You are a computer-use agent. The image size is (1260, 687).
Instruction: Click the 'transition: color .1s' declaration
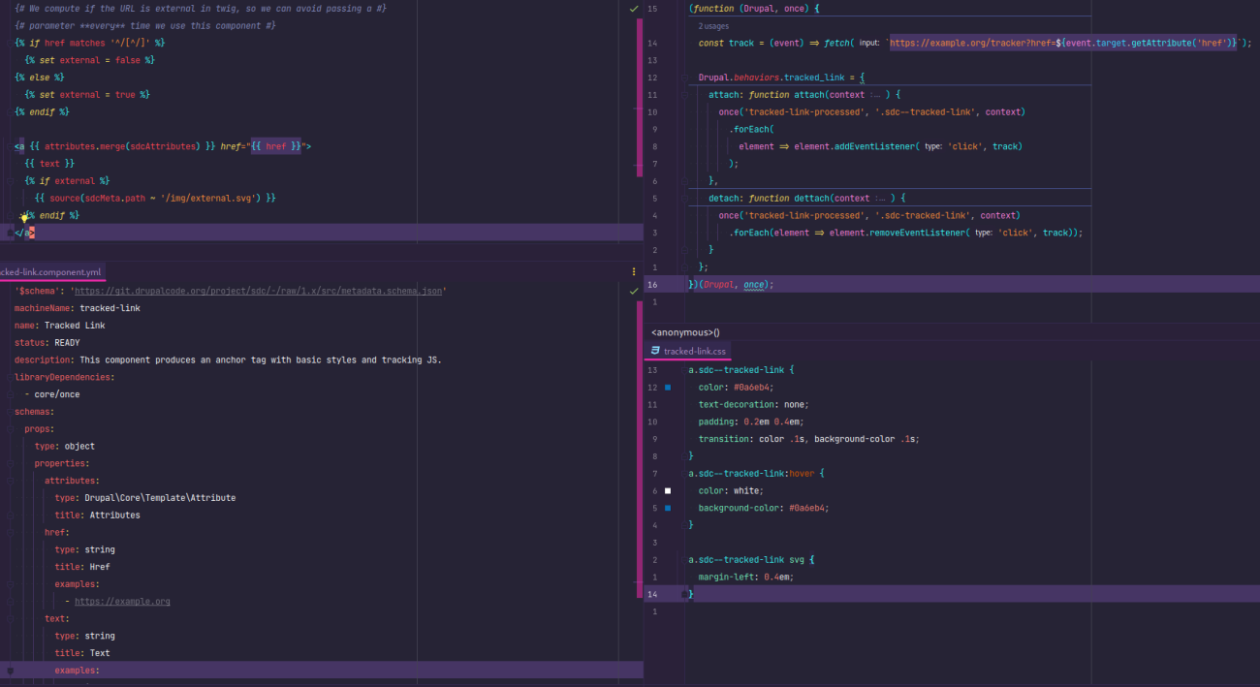pos(808,439)
